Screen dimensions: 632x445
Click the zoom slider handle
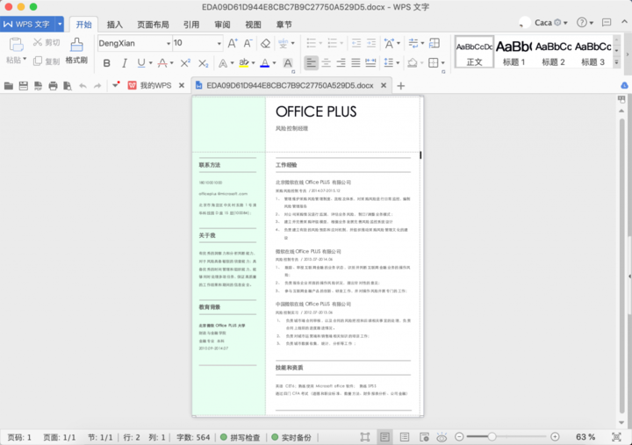[x=492, y=436]
